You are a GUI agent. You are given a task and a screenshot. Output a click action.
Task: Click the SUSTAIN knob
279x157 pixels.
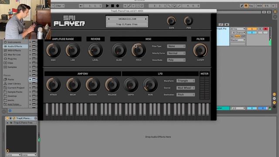click(92, 85)
